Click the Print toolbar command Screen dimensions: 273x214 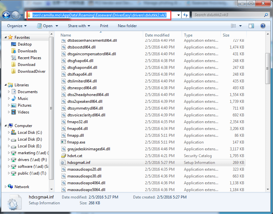(x=104, y=26)
